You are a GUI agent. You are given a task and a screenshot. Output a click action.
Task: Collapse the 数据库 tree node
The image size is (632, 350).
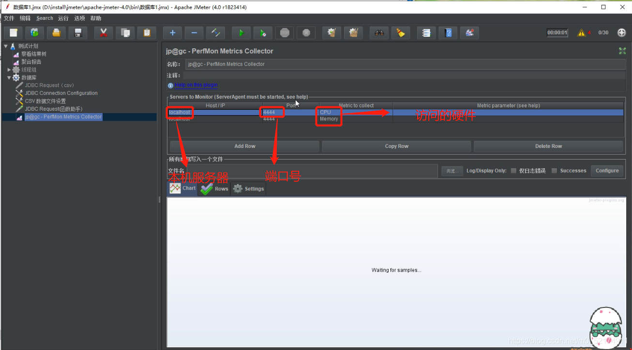9,77
